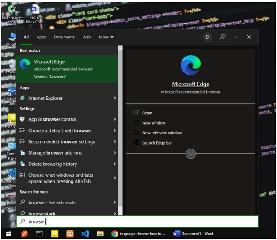Open File Explorer from the taskbar
The height and width of the screenshot is (240, 277).
[x=100, y=234]
